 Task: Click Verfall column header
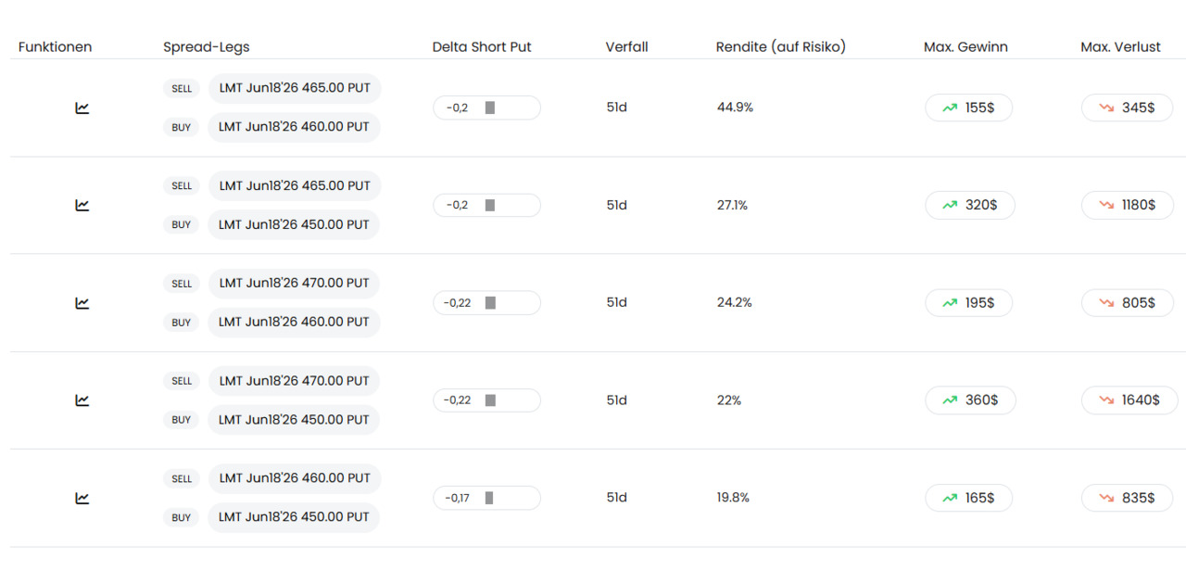(x=626, y=46)
